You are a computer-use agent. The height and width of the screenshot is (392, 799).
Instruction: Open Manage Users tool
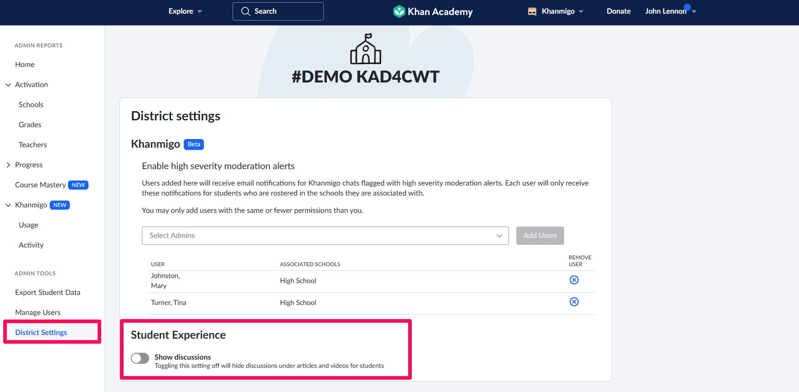pyautogui.click(x=38, y=313)
